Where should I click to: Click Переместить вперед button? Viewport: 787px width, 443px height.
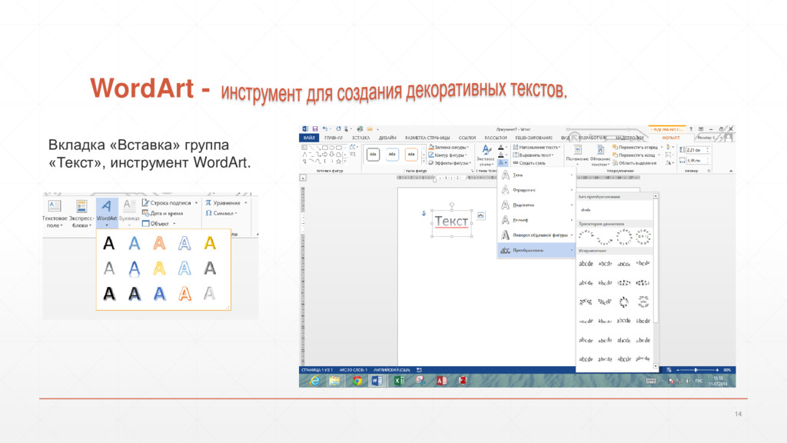[x=637, y=147]
